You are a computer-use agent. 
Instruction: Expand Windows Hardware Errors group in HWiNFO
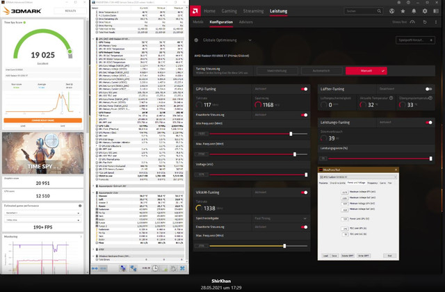point(93,256)
